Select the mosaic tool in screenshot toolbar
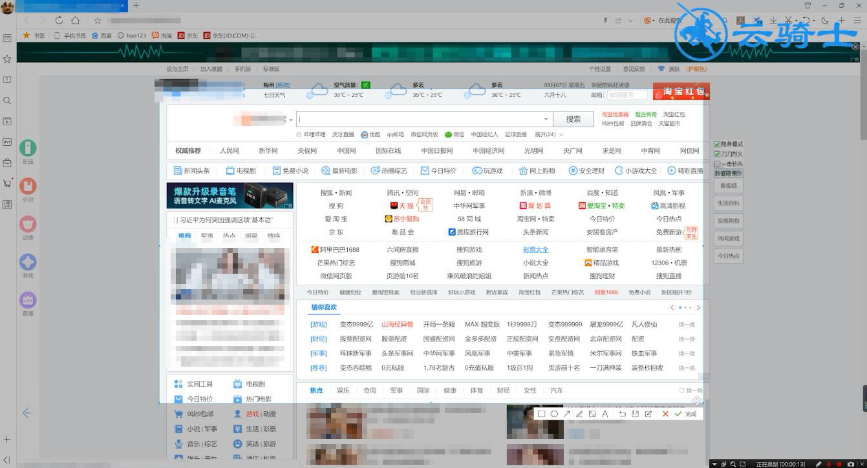 tap(592, 414)
